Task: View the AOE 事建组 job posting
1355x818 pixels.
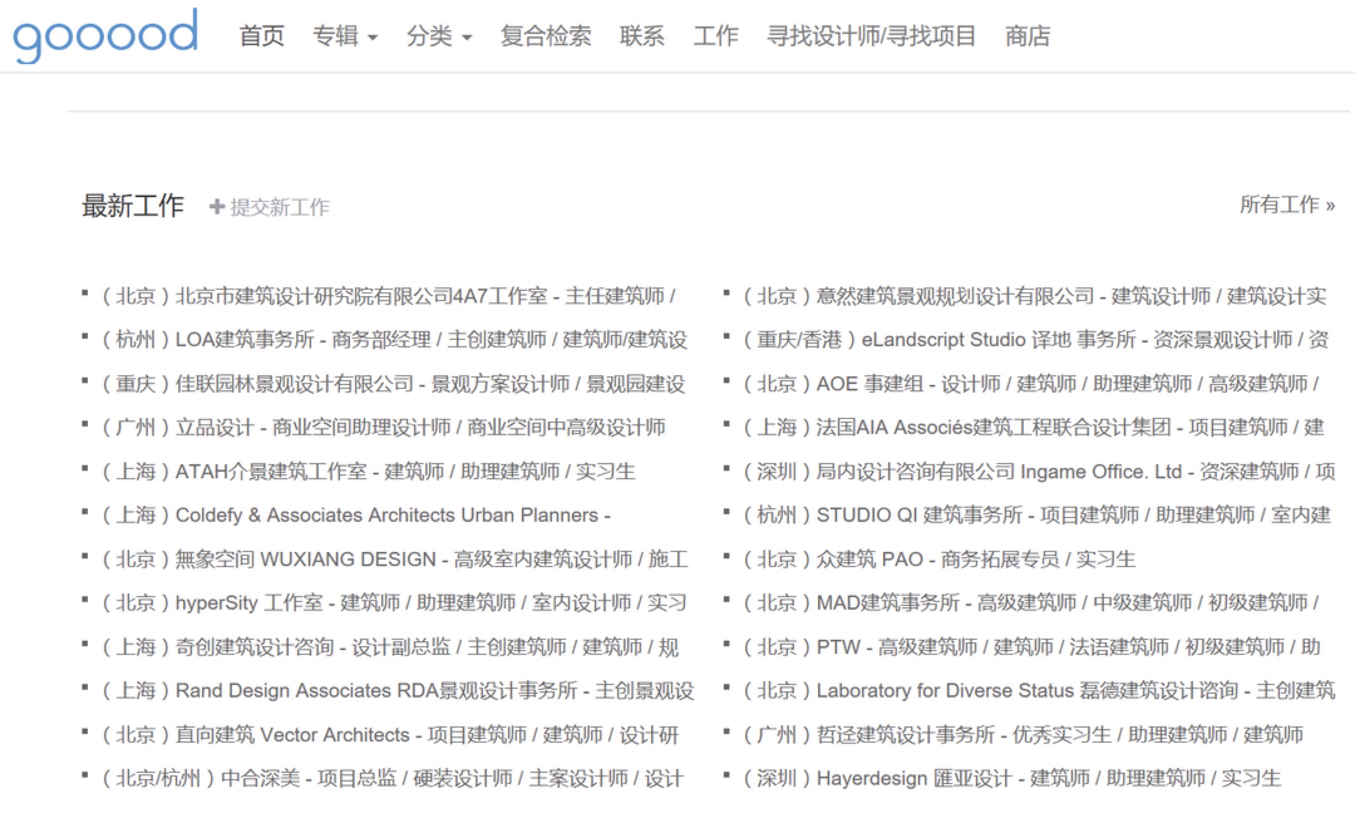Action: click(x=1031, y=383)
